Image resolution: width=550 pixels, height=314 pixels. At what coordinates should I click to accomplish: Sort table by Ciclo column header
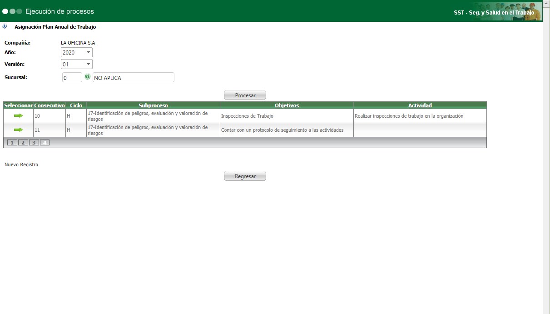(76, 105)
